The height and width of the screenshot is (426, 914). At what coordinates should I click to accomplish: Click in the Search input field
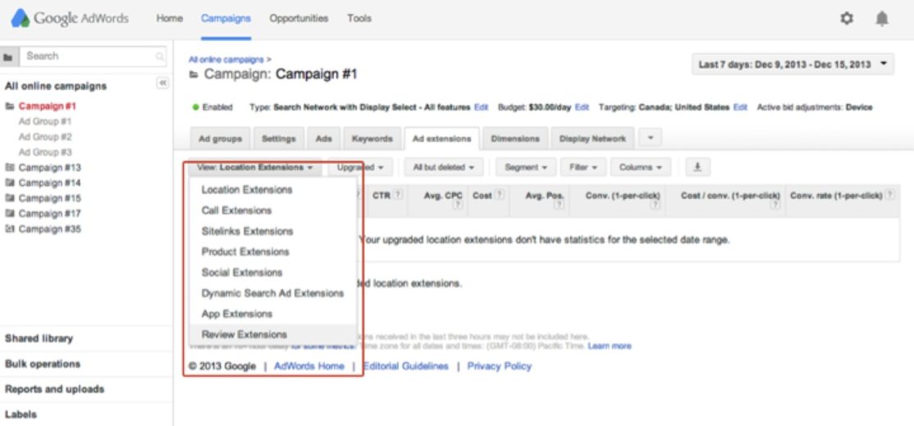94,57
